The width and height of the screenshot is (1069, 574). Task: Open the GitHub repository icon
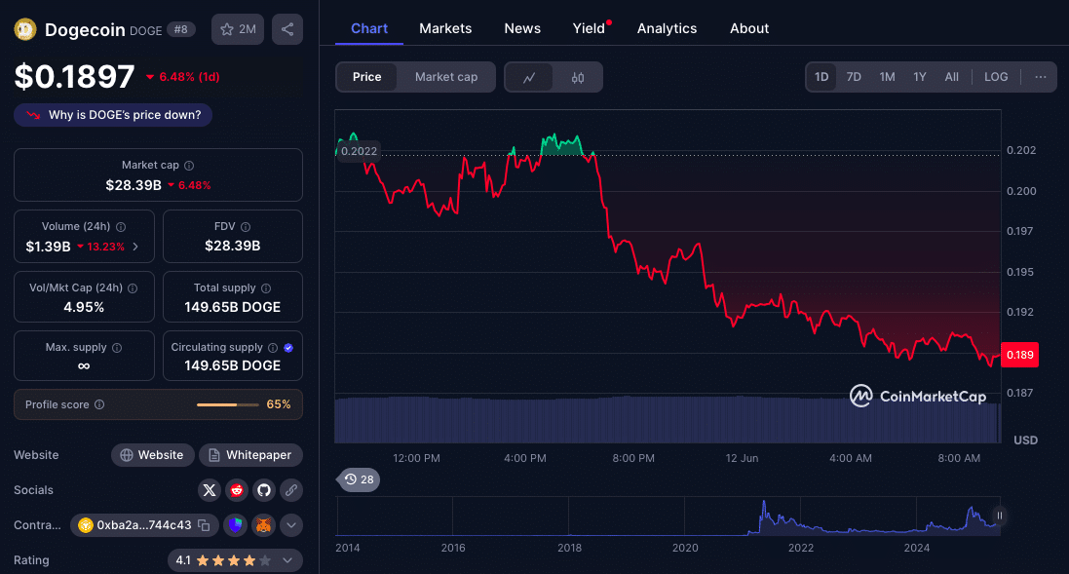[264, 490]
